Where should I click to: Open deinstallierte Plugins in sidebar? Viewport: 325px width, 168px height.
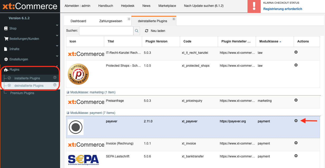click(29, 86)
